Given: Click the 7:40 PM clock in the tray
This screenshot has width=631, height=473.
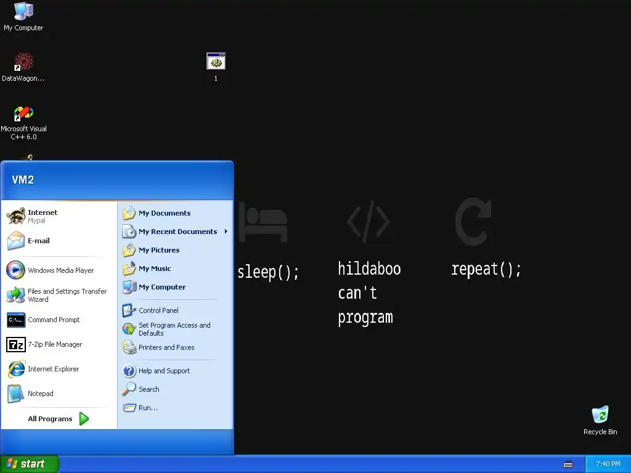Looking at the screenshot, I should (x=608, y=464).
